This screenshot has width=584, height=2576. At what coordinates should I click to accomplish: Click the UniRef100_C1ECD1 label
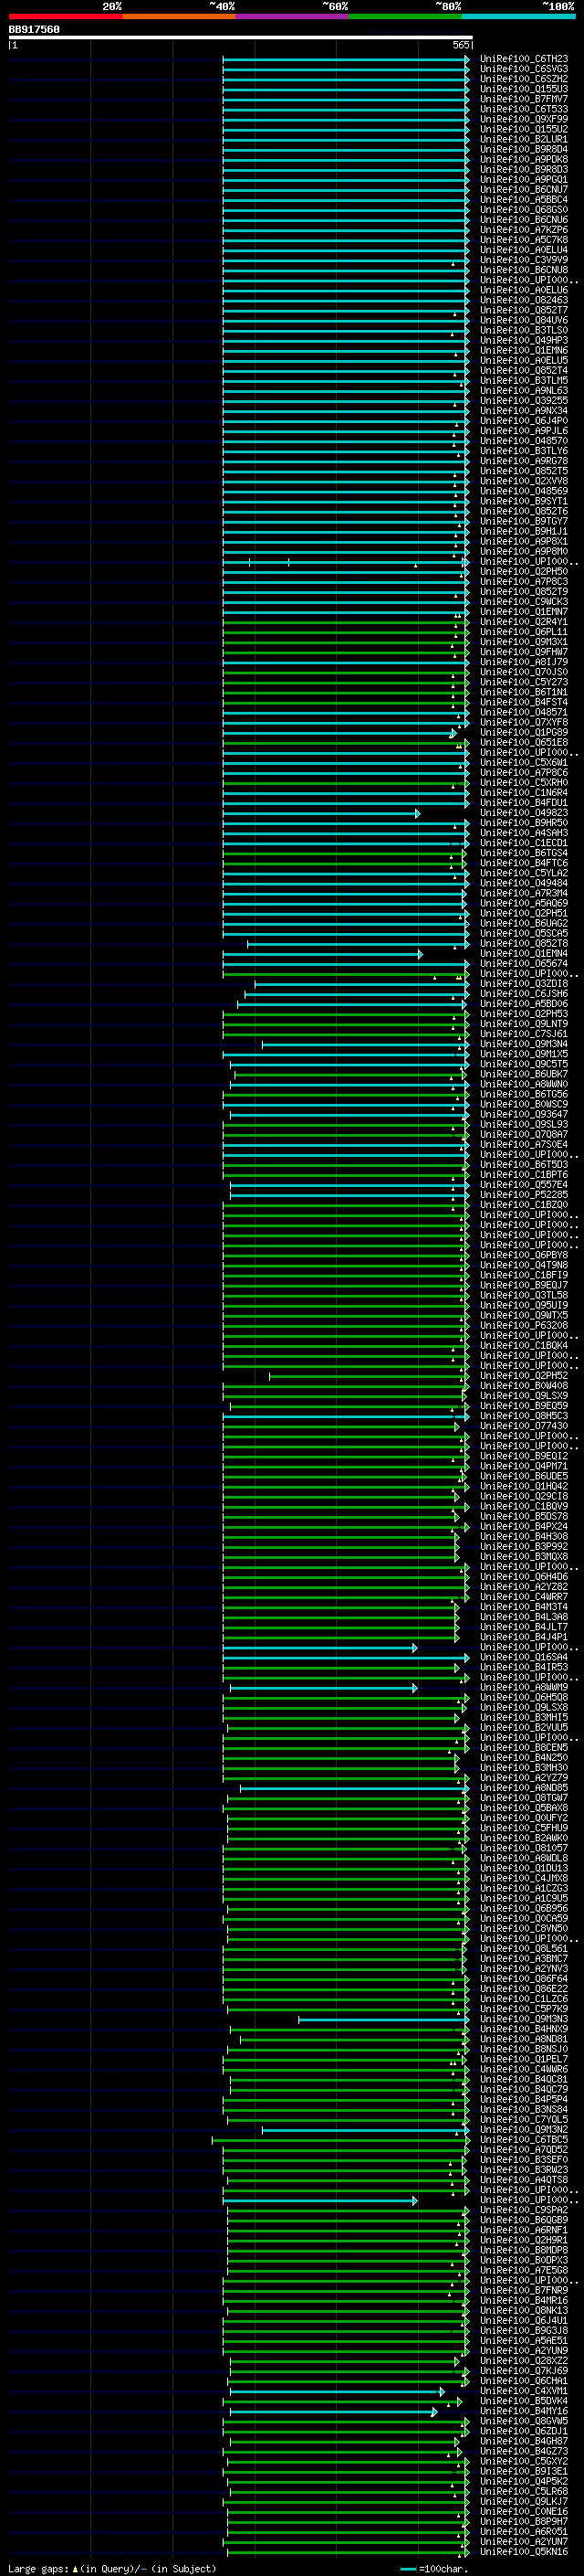click(x=524, y=843)
